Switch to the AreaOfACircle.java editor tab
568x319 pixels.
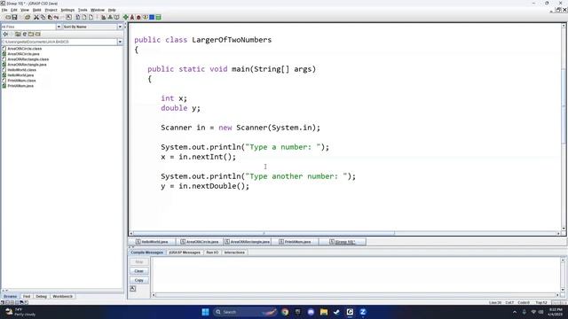[x=200, y=242]
